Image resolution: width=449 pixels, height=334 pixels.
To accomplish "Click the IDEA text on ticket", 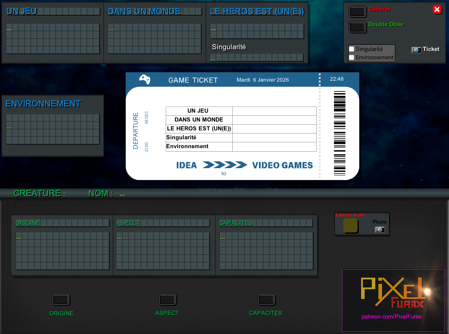I will pos(187,165).
